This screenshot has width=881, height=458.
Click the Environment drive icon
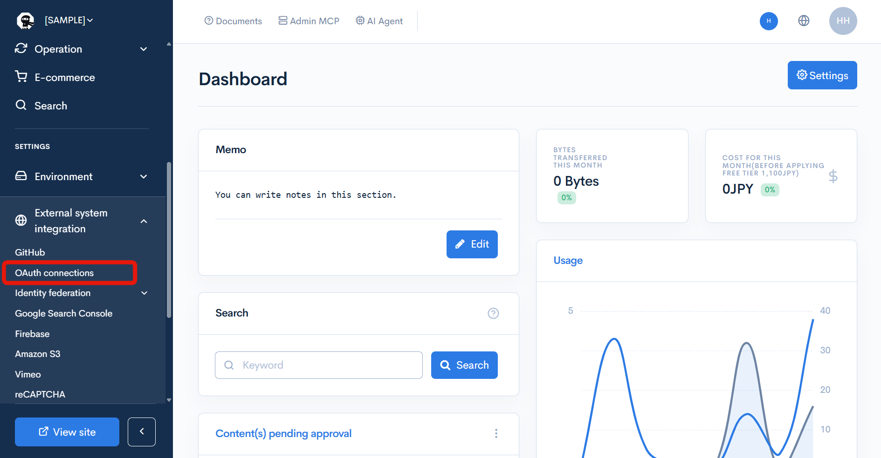[x=21, y=175]
